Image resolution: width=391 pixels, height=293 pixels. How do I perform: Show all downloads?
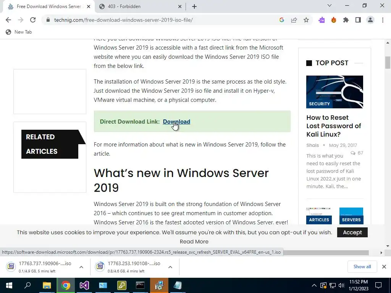click(362, 267)
